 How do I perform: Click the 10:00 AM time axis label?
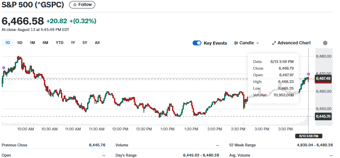[26, 129]
